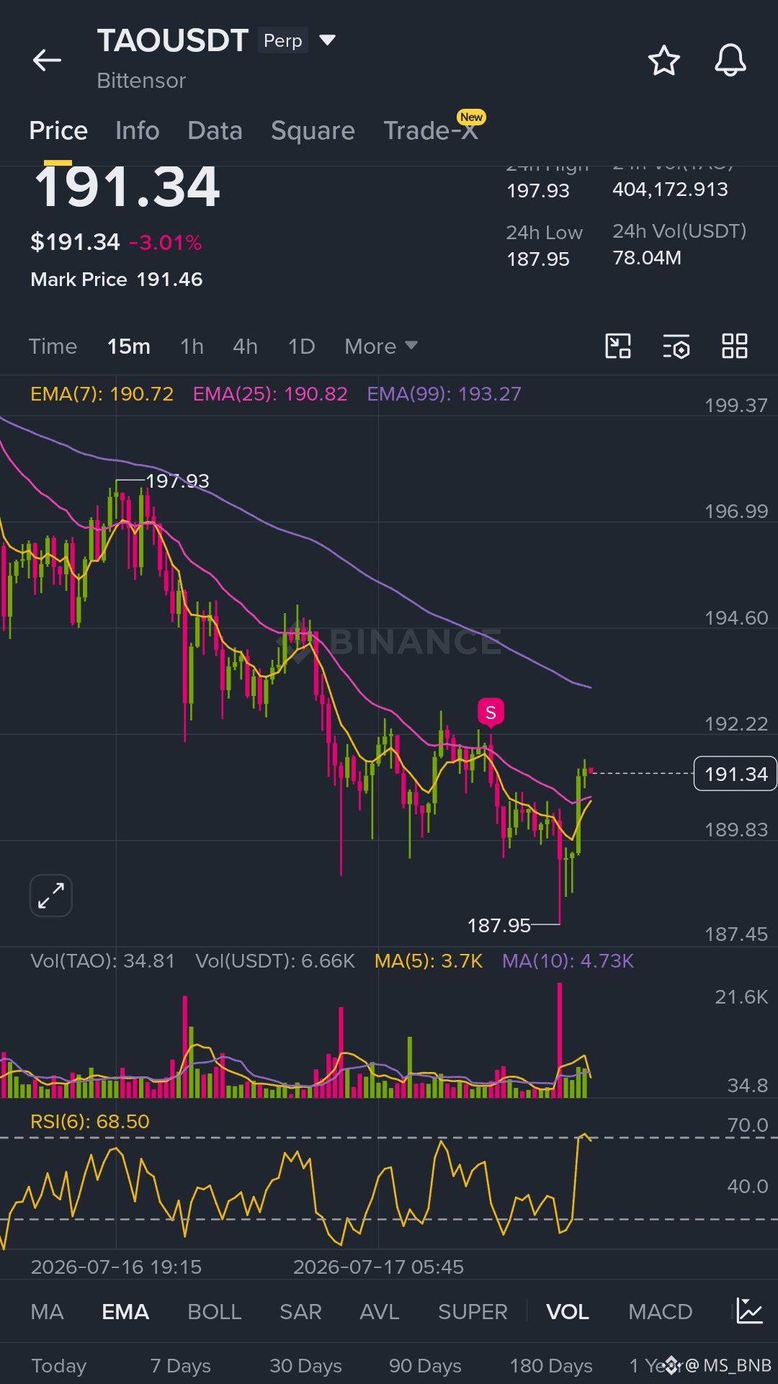Viewport: 778px width, 1384px height.
Task: Select the Perp contract badge
Action: coord(282,40)
